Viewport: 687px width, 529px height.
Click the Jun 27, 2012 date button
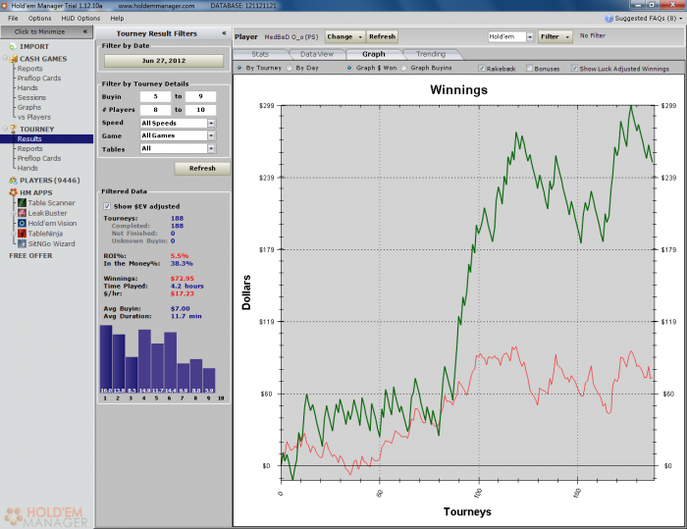coord(164,61)
